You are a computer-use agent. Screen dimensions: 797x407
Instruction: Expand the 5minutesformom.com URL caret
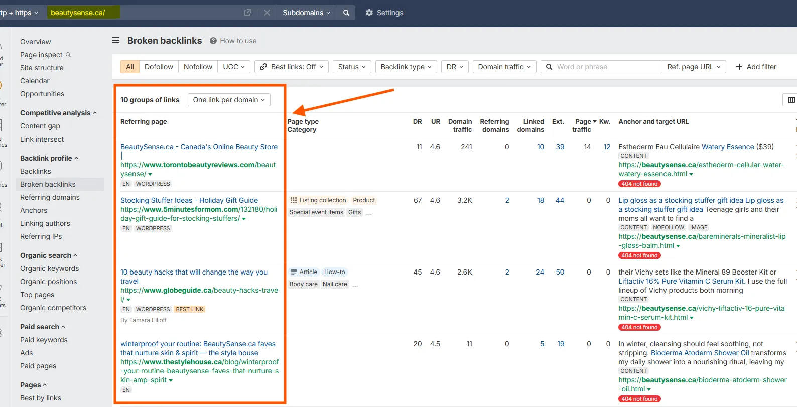244,219
